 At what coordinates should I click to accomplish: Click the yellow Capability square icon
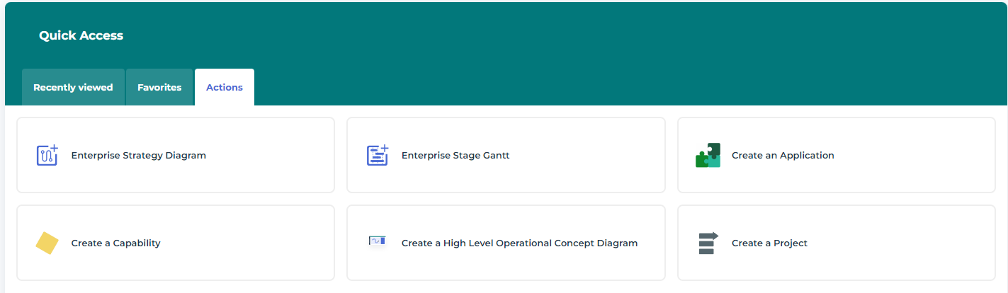coord(47,243)
